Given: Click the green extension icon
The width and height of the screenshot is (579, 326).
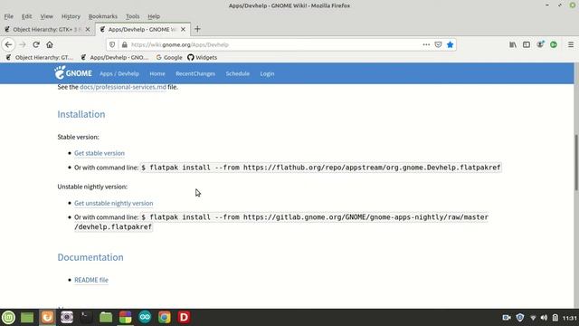Looking at the screenshot, I should point(554,44).
